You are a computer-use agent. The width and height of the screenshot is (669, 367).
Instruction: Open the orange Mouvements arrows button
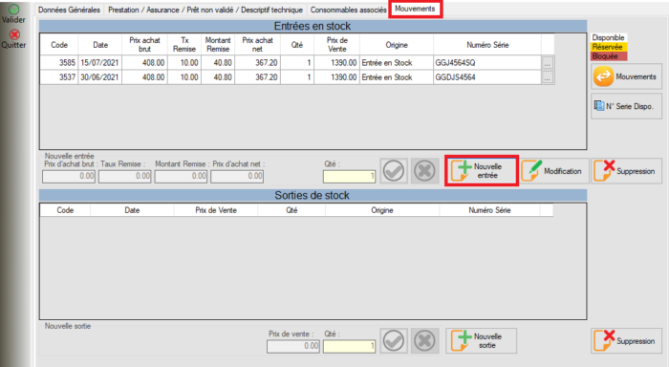[x=626, y=76]
